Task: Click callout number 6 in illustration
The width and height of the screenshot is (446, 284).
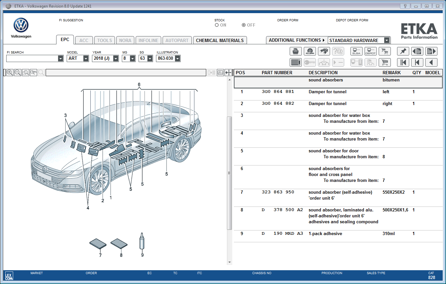Action: (x=139, y=85)
